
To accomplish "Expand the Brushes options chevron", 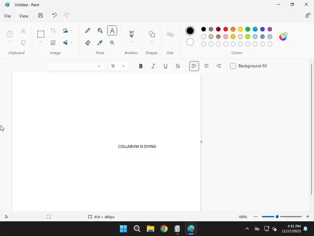I will pos(131,41).
